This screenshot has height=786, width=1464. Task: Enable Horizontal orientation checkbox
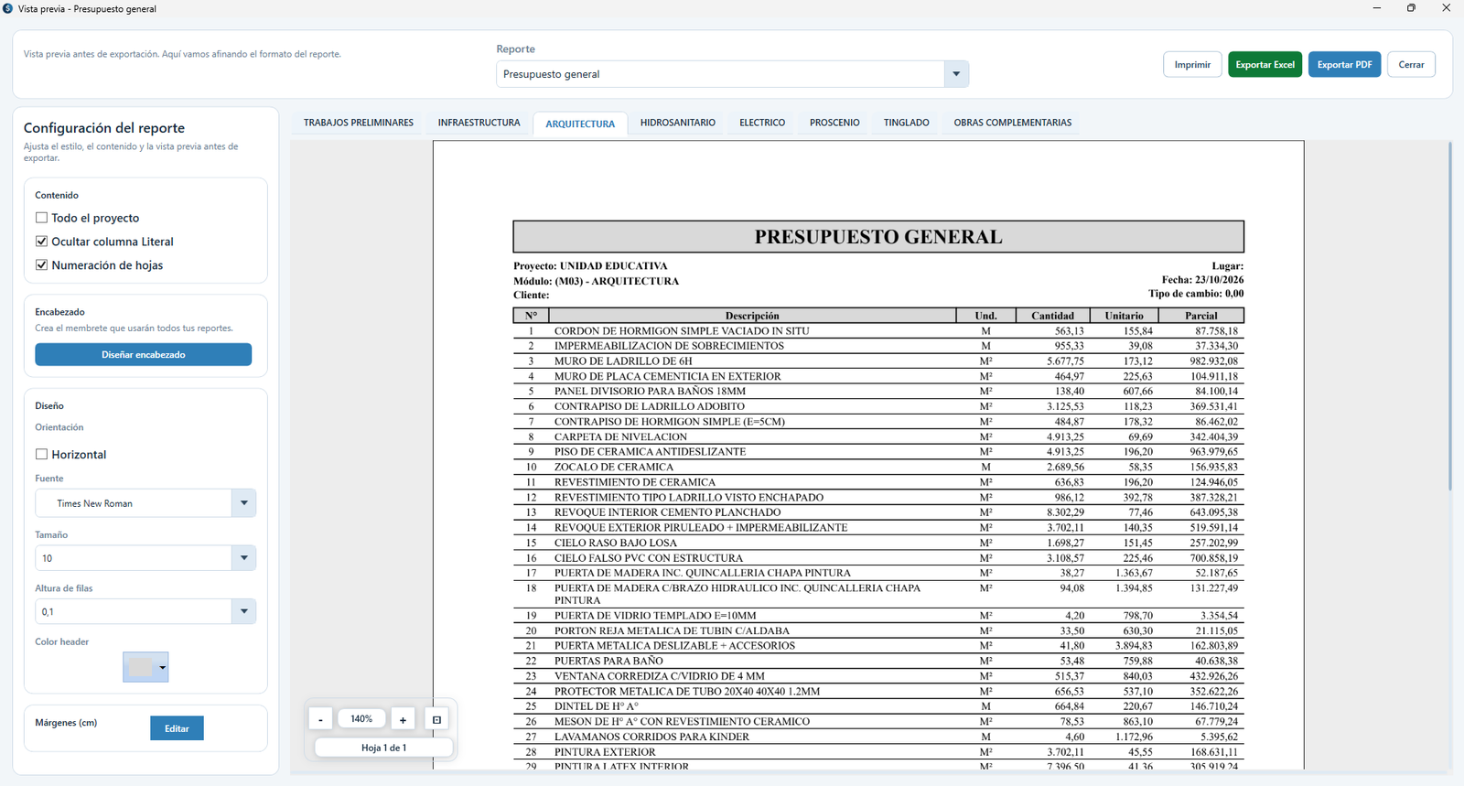pos(41,454)
